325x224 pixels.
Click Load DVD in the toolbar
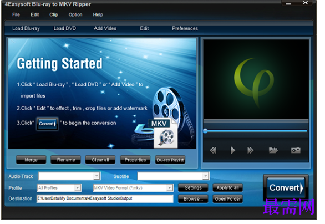tap(65, 28)
